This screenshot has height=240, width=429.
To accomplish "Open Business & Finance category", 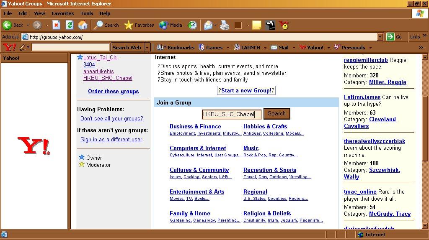I will pos(195,126).
